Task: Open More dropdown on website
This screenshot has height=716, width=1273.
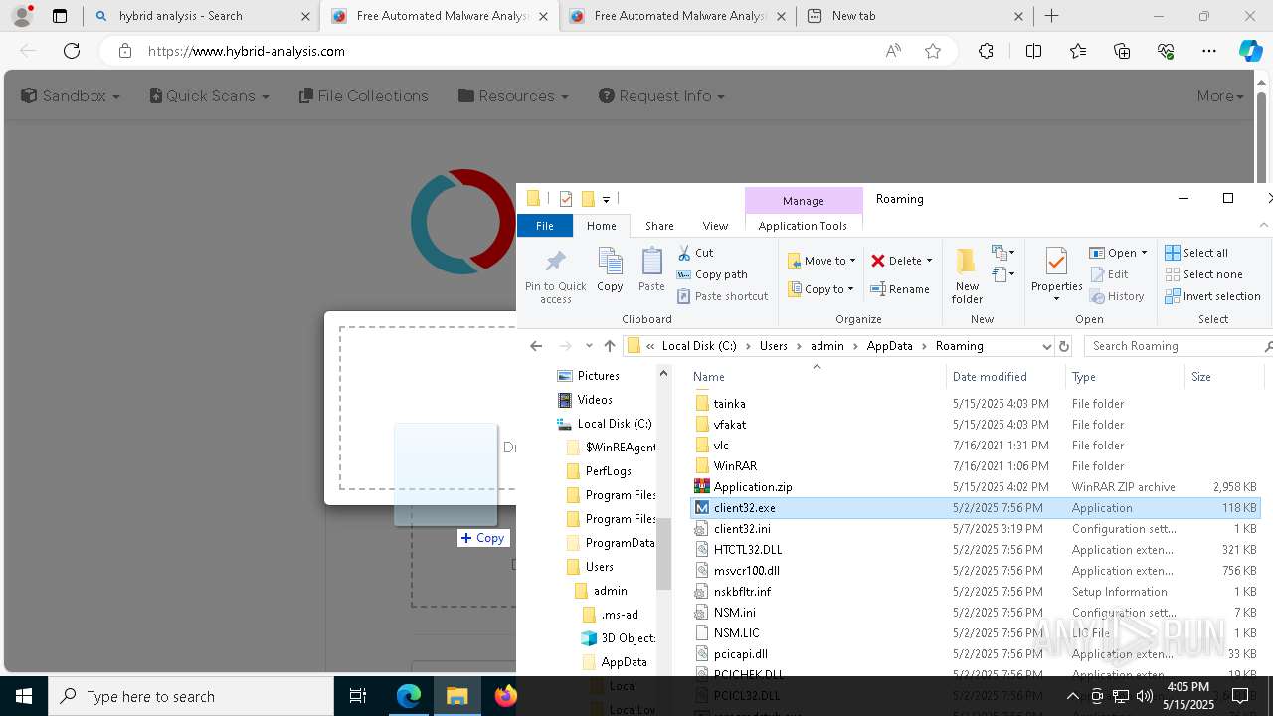Action: coord(1220,96)
